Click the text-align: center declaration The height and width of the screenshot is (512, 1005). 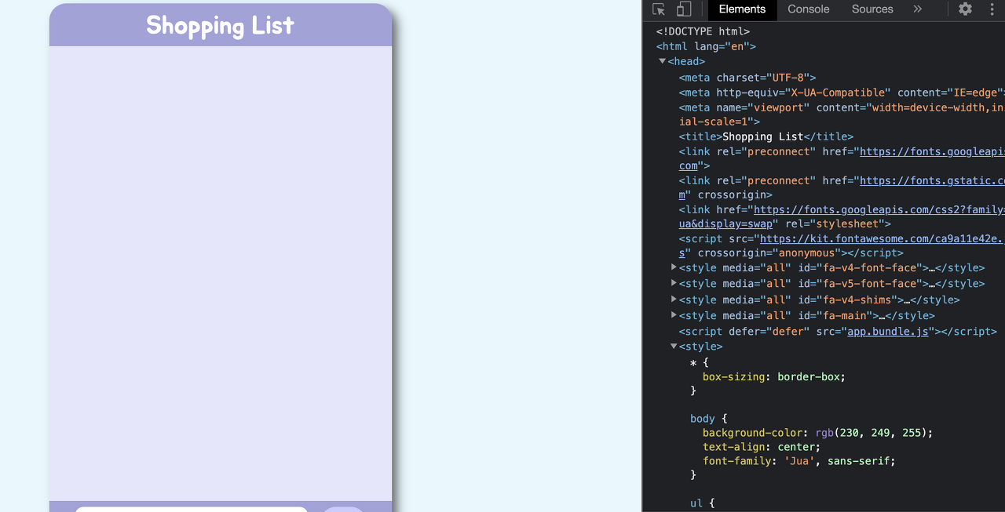(x=762, y=447)
